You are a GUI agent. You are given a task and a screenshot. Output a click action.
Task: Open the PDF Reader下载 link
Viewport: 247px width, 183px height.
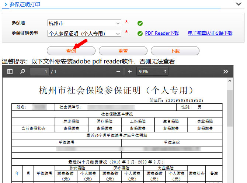pos(162,33)
